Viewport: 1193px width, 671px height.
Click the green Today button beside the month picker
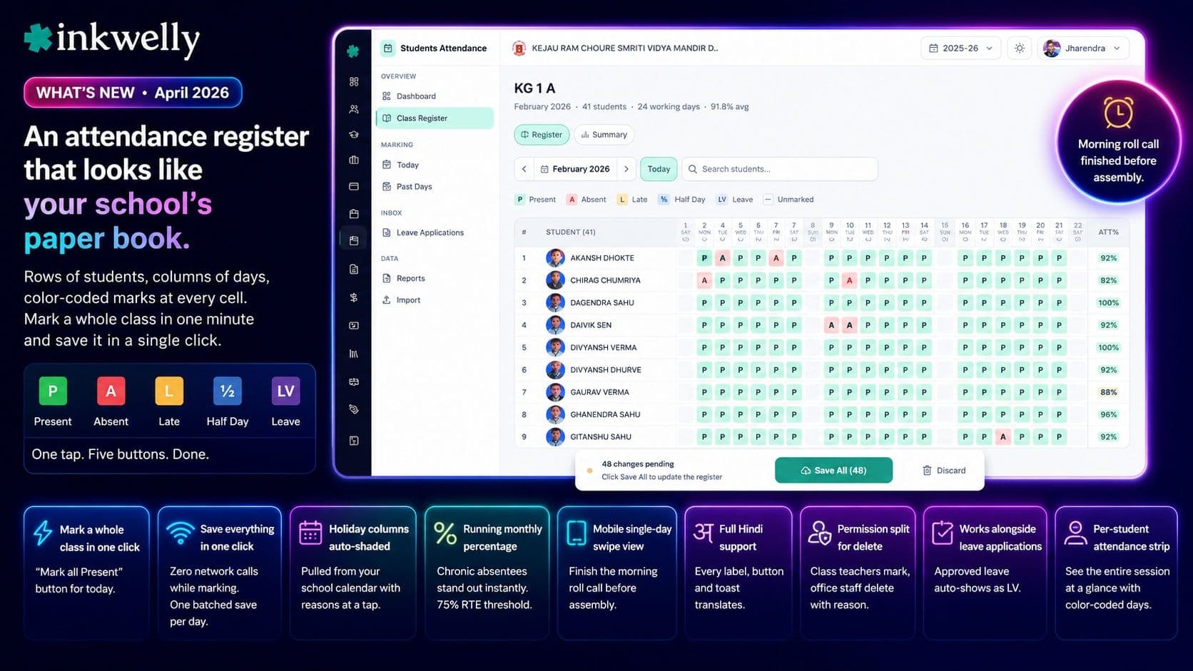click(659, 169)
